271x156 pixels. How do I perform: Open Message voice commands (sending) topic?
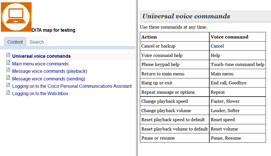pyautogui.click(x=49, y=79)
